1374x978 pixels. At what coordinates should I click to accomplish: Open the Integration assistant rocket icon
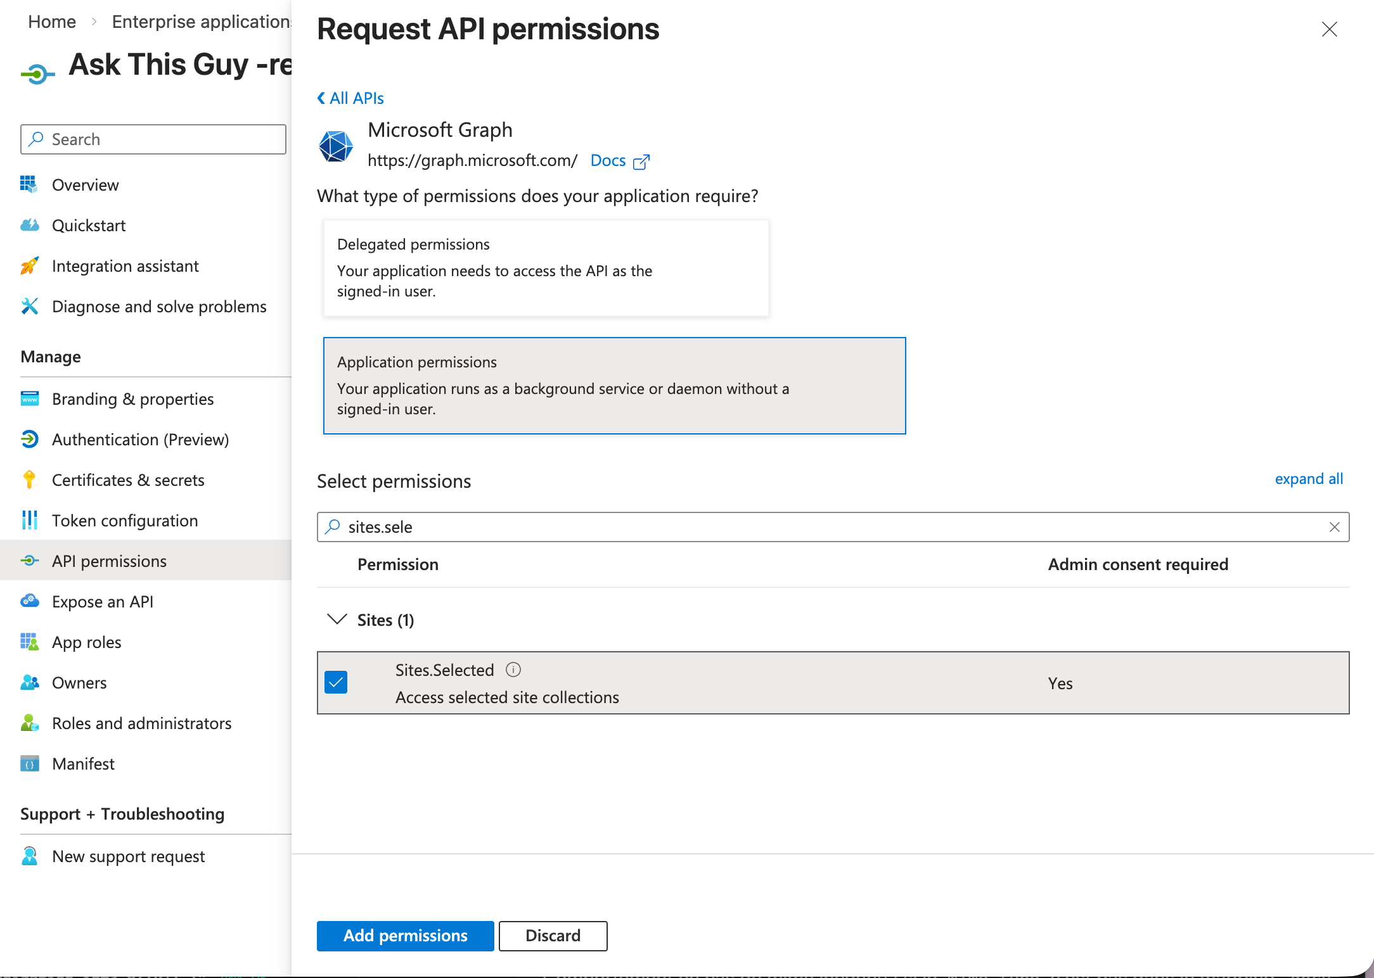(x=30, y=266)
